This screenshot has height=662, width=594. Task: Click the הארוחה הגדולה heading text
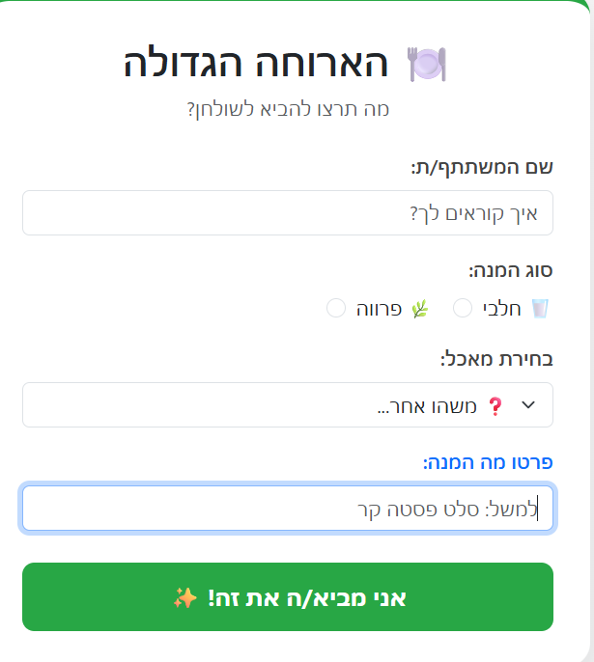point(257,64)
